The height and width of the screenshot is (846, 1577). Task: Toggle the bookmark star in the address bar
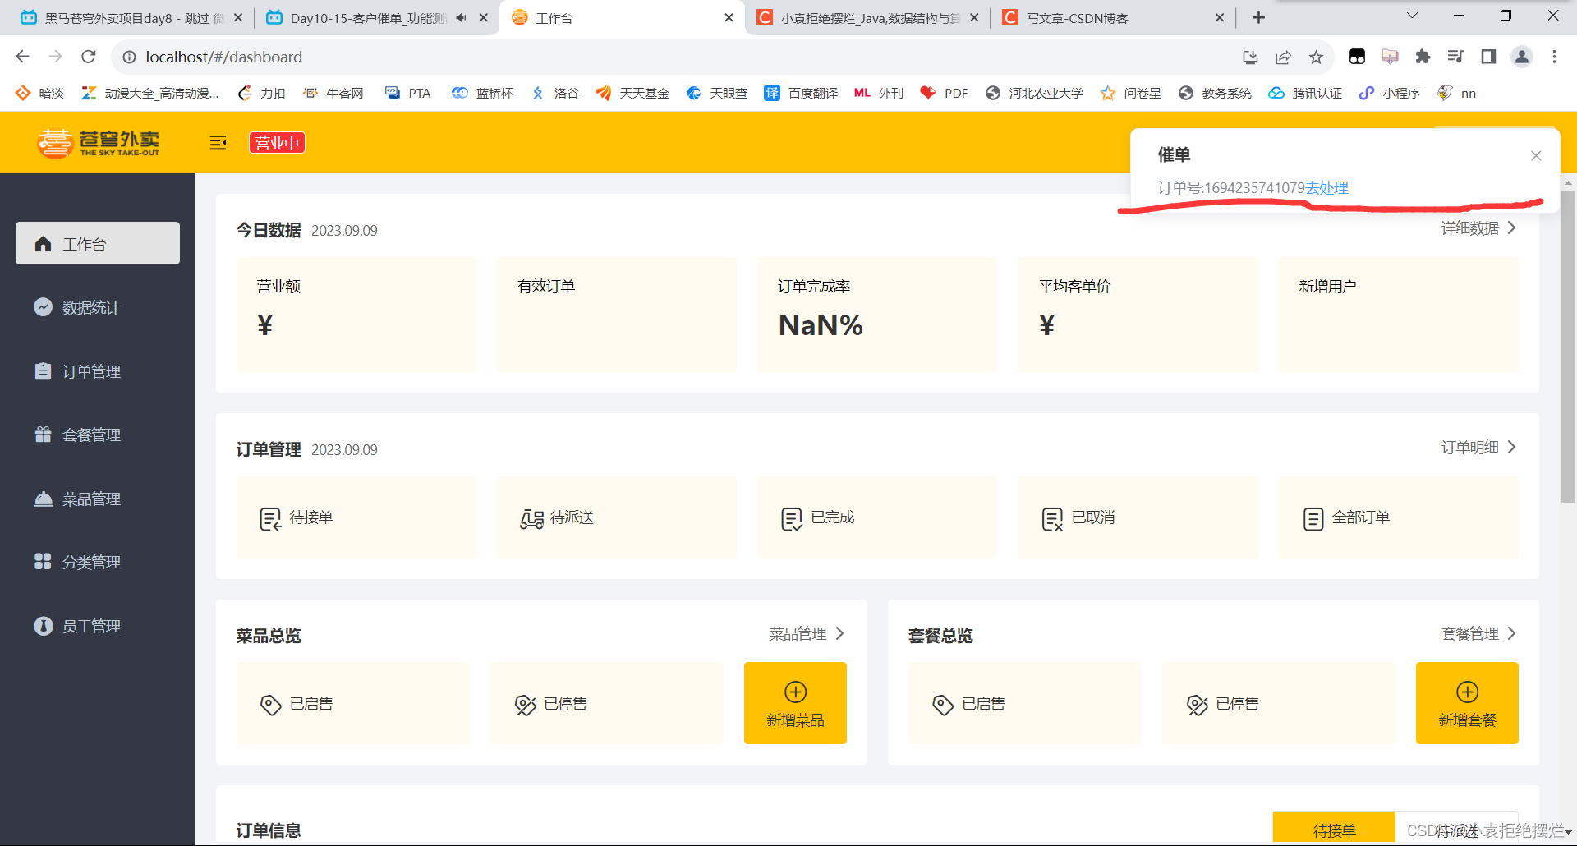(1316, 57)
